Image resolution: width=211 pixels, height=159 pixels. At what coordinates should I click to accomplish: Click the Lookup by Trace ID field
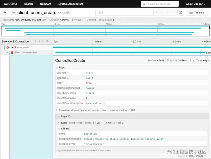(160, 4)
